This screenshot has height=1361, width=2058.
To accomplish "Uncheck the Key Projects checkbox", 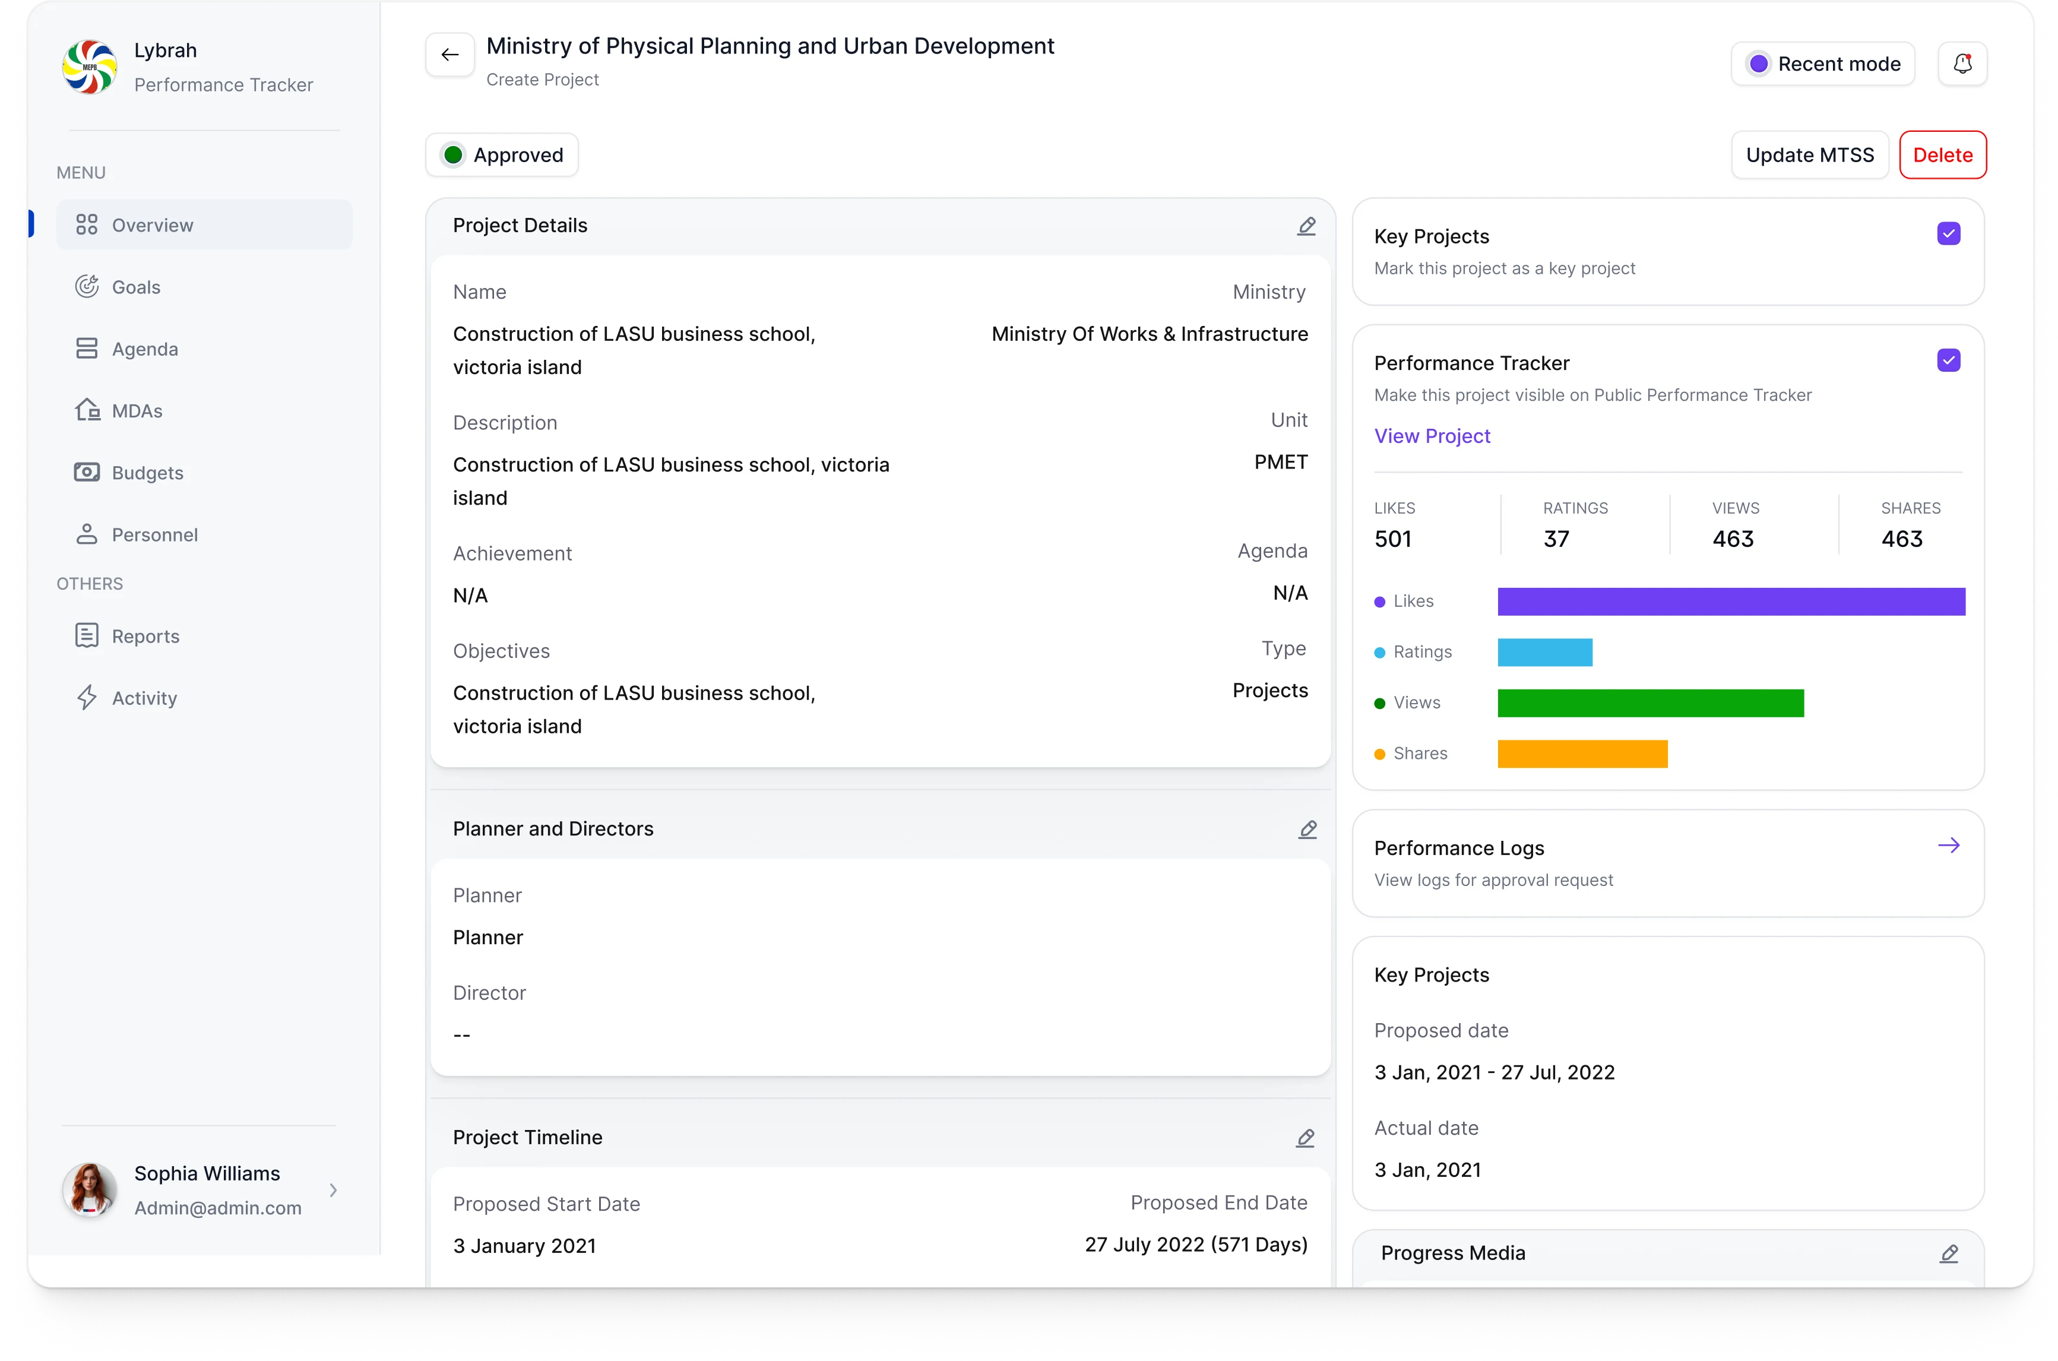I will click(1949, 235).
